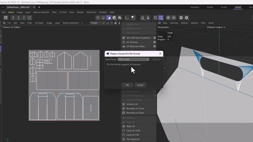Open the Extensions menu
253x142 pixels.
click(x=91, y=12)
